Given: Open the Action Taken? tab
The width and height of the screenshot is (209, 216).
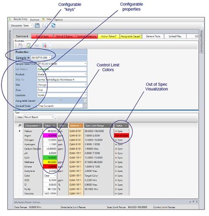Looking at the screenshot, I should click(109, 36).
